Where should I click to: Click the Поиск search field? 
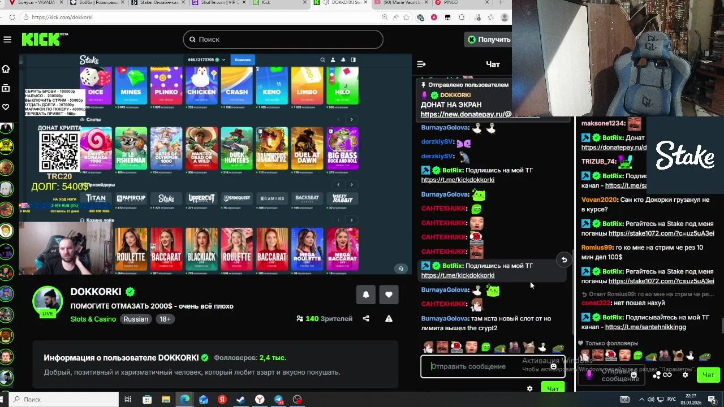point(283,39)
